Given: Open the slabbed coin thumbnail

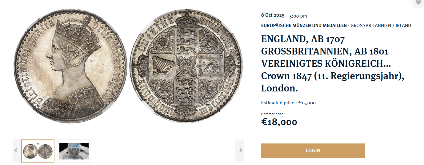Looking at the screenshot, I should 74,151.
